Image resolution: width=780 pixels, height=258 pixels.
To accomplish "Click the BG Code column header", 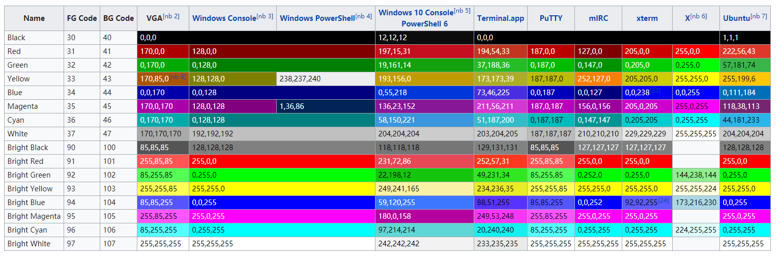I will coord(119,18).
